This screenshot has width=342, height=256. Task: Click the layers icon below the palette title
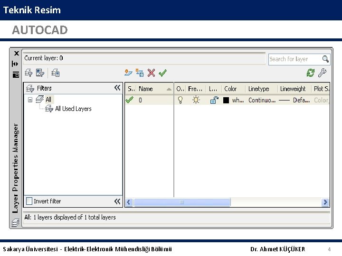tap(16, 223)
